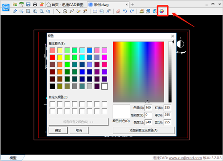The height and width of the screenshot is (161, 223).
Task: Click the eraser block icon after pencil
Action: [85, 11]
